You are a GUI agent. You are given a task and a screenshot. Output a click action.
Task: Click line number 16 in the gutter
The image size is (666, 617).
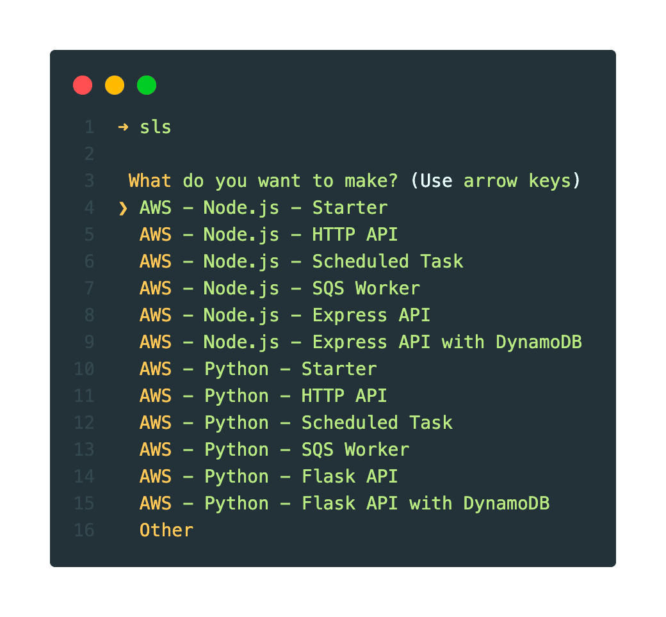coord(84,531)
